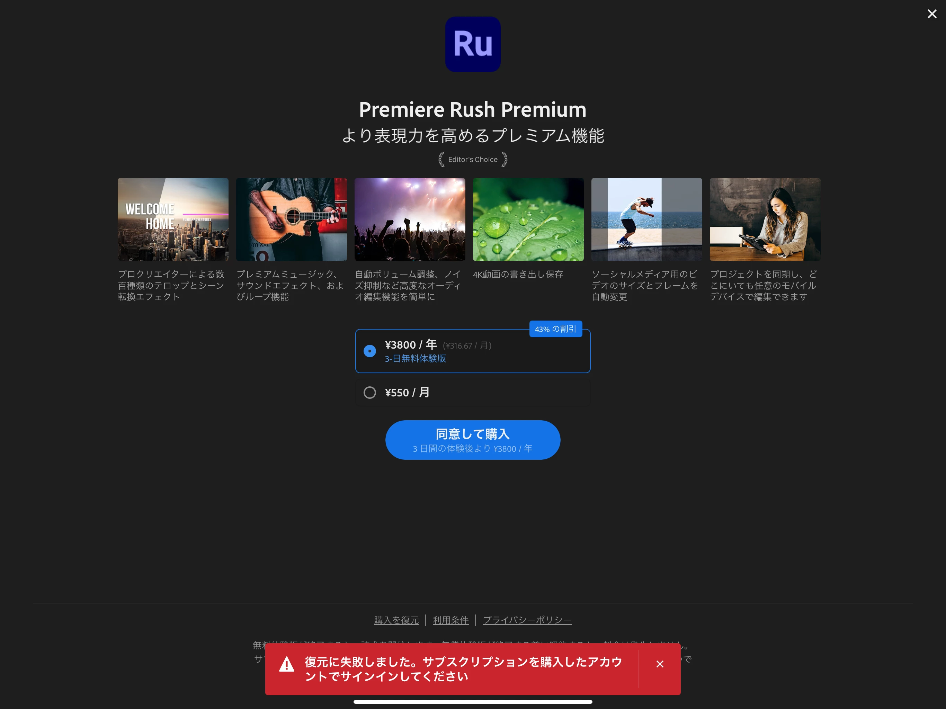
Task: Click the 43% の割引 discount badge
Action: (555, 329)
